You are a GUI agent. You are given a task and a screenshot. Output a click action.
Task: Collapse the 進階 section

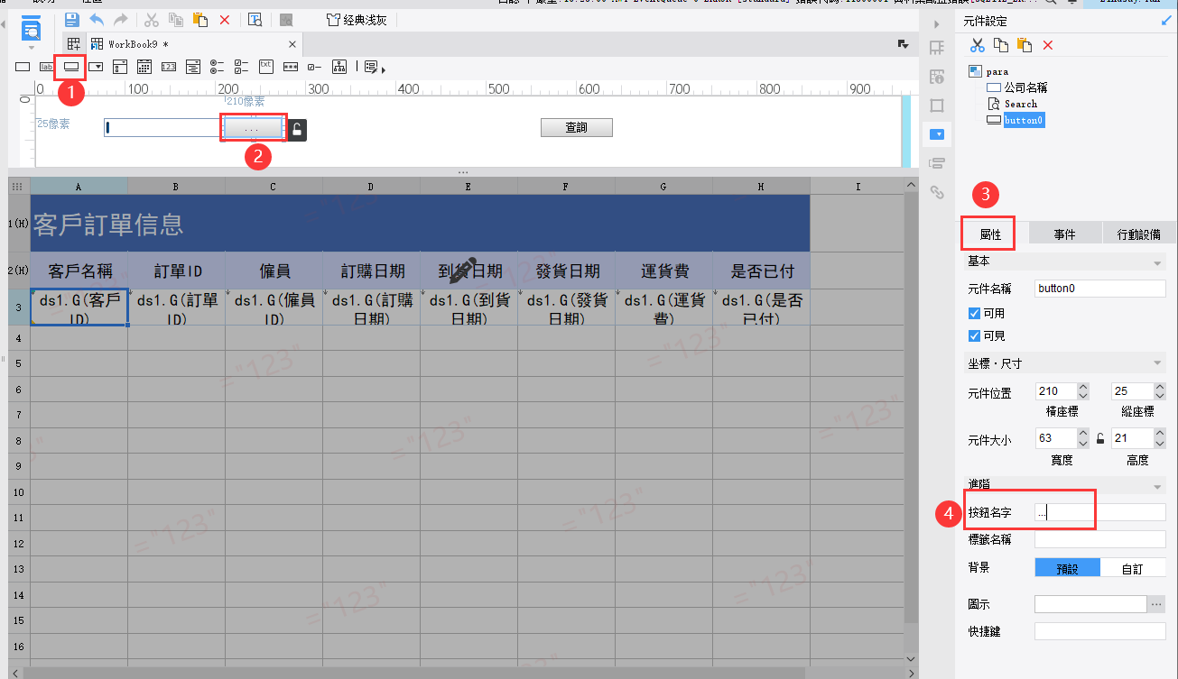coord(1157,487)
